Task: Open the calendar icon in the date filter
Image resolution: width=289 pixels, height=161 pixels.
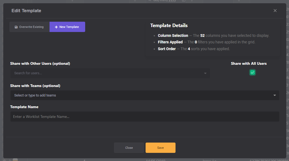Action: tap(183, 1)
